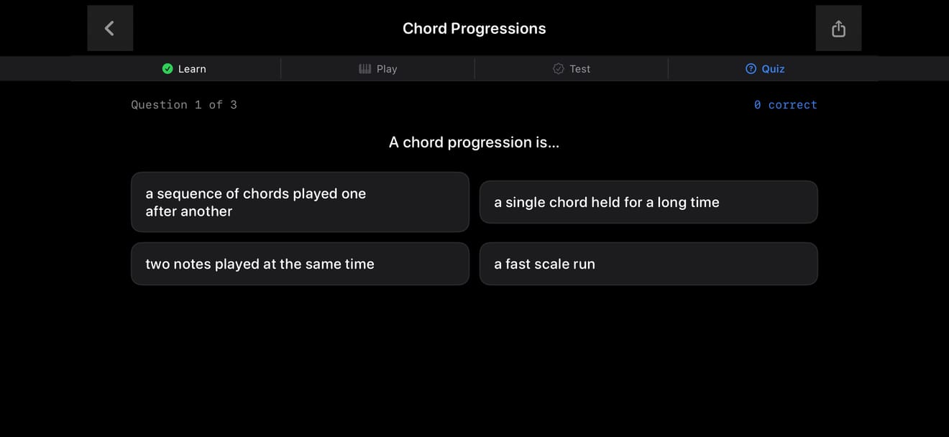Click the divider between Test and Quiz tabs
The image size is (949, 437).
668,69
